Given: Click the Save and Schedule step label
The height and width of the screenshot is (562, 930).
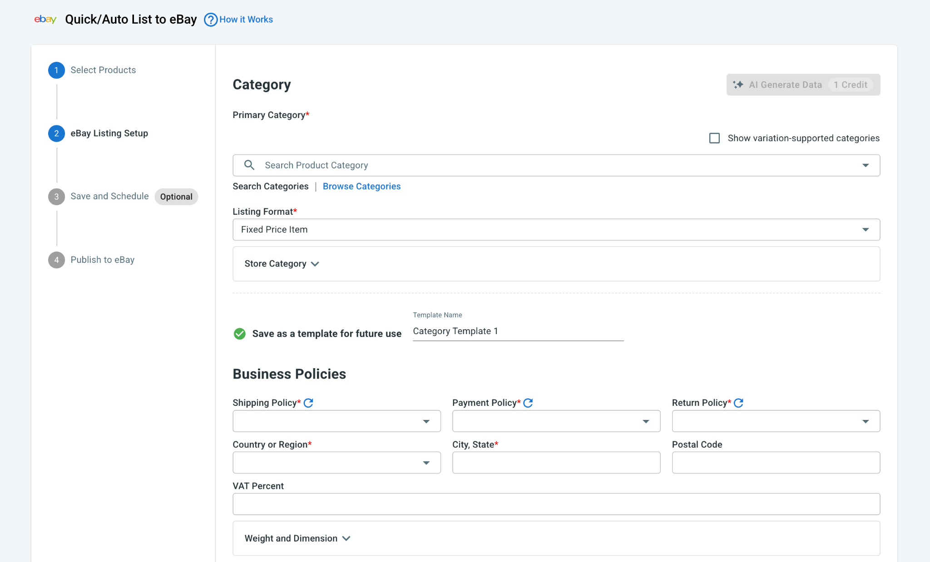Looking at the screenshot, I should coord(109,196).
